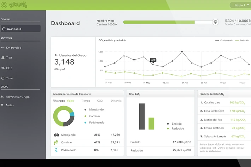Click the footprints icon beside Caminar row
The height and width of the screenshot is (167, 251).
pos(56,142)
